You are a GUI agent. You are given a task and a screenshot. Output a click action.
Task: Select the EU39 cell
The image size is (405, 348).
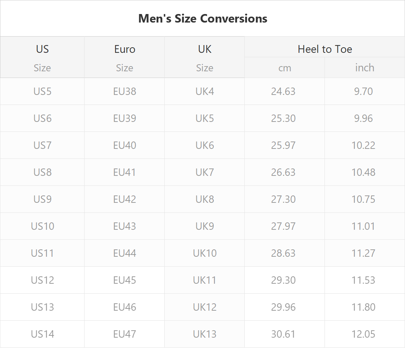pos(124,118)
